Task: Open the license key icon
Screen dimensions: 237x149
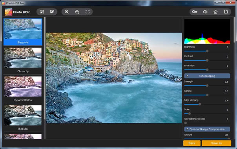Action: (195, 12)
